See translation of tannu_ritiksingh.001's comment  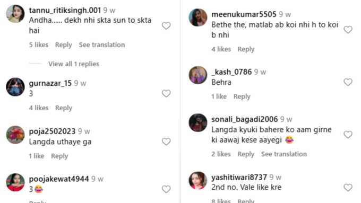102,45
